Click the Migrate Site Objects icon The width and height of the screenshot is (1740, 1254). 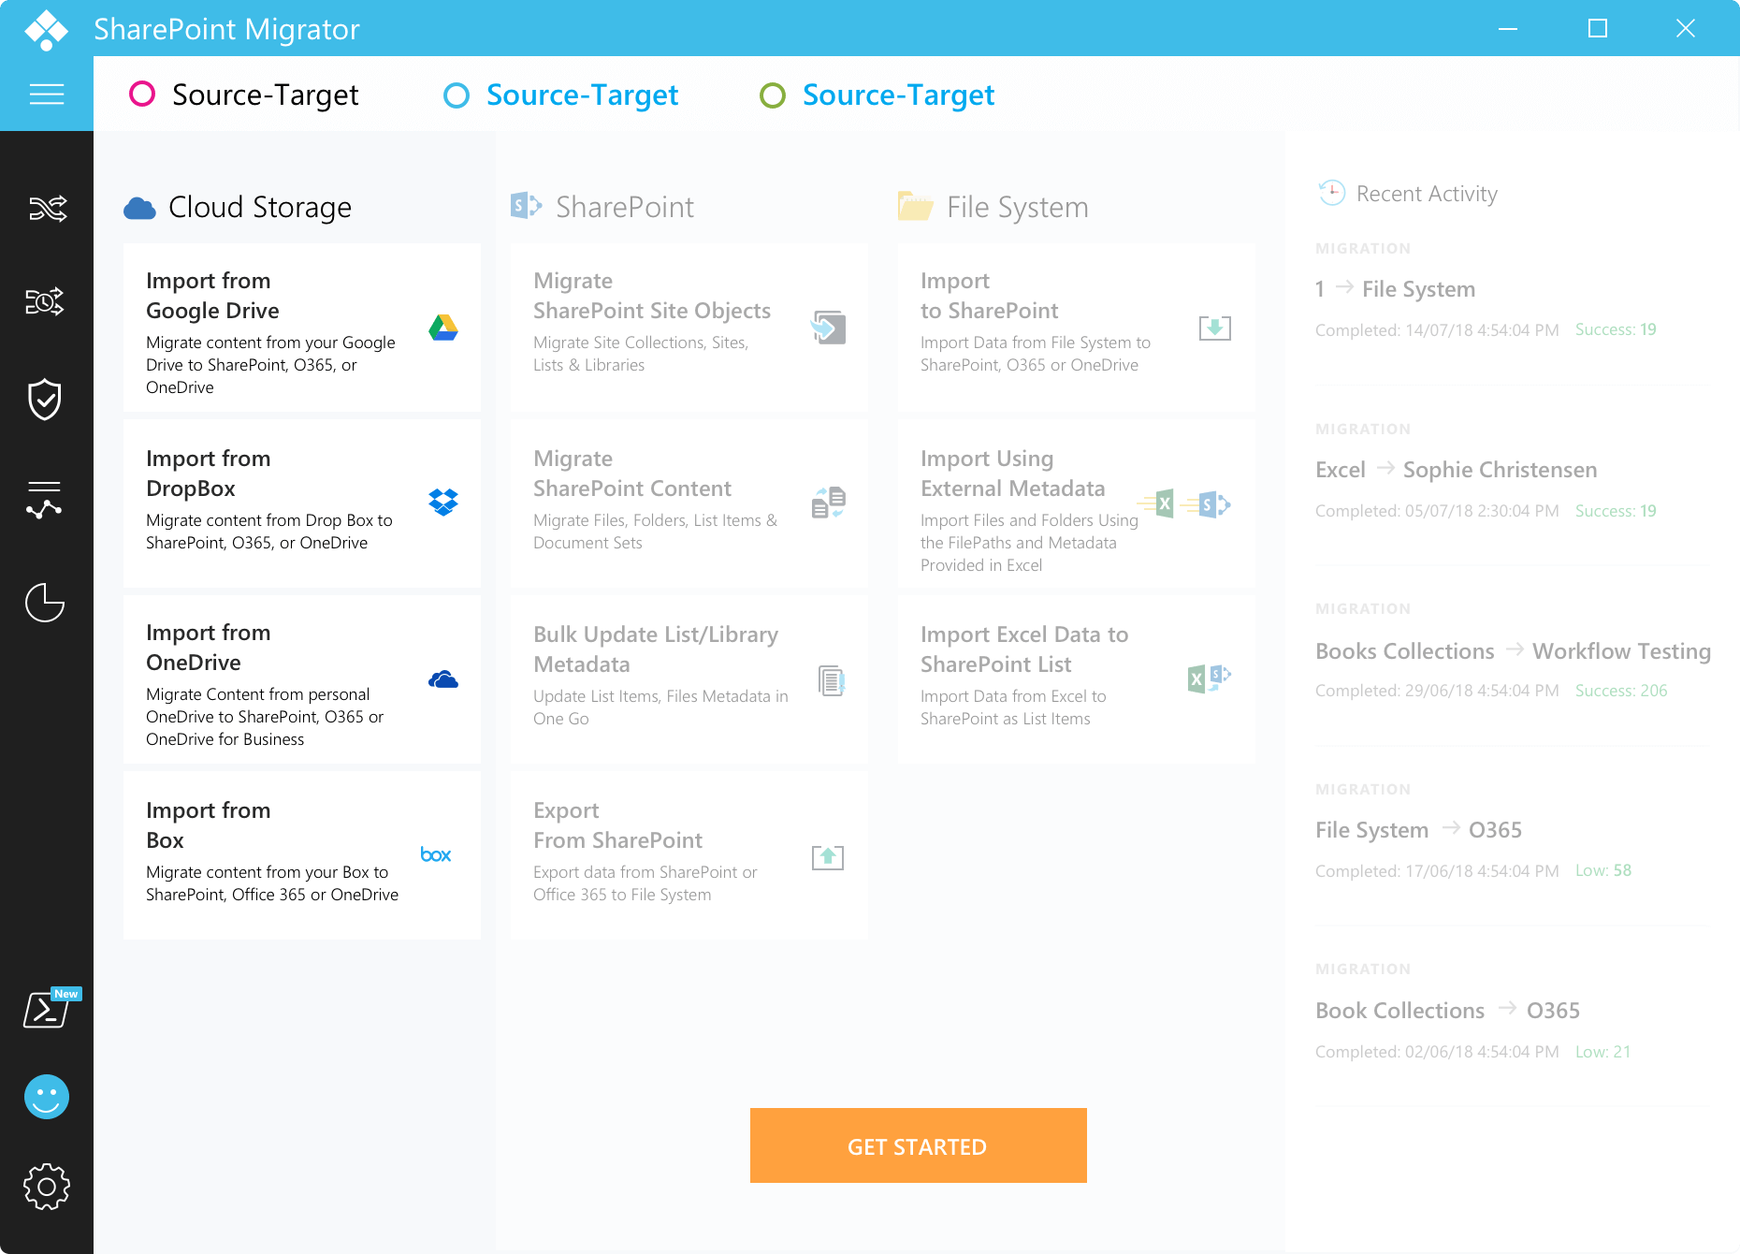[x=828, y=328]
